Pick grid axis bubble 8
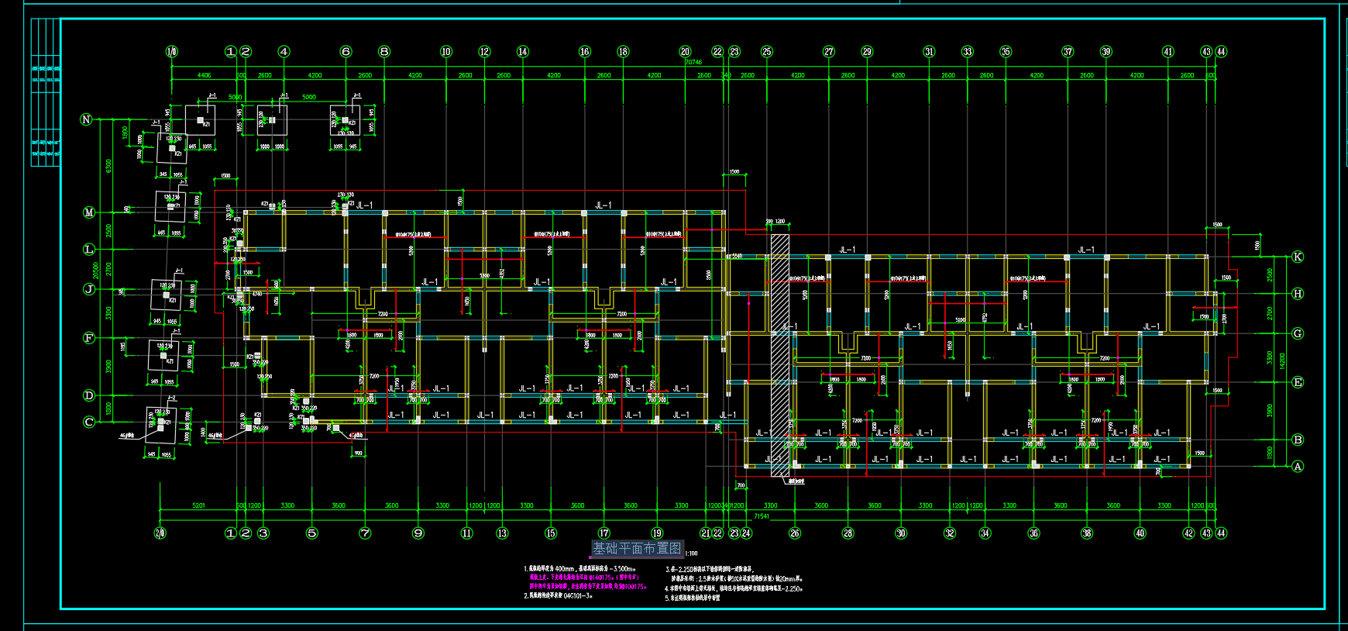1348x631 pixels. (384, 52)
